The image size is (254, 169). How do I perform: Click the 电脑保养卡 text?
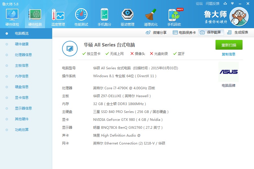point(187,32)
